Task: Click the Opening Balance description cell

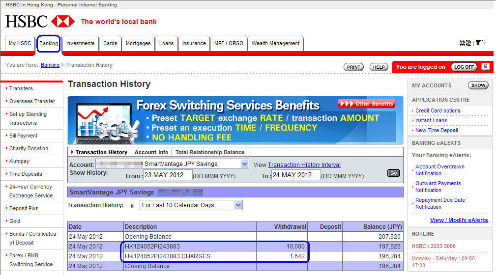Action: tap(190, 236)
